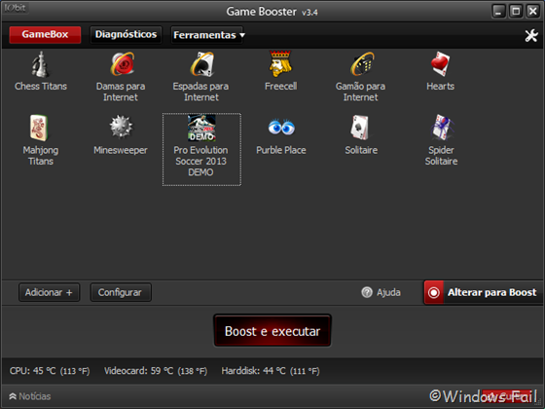545x409 pixels.
Task: Select the Freecell king icon
Action: (280, 64)
